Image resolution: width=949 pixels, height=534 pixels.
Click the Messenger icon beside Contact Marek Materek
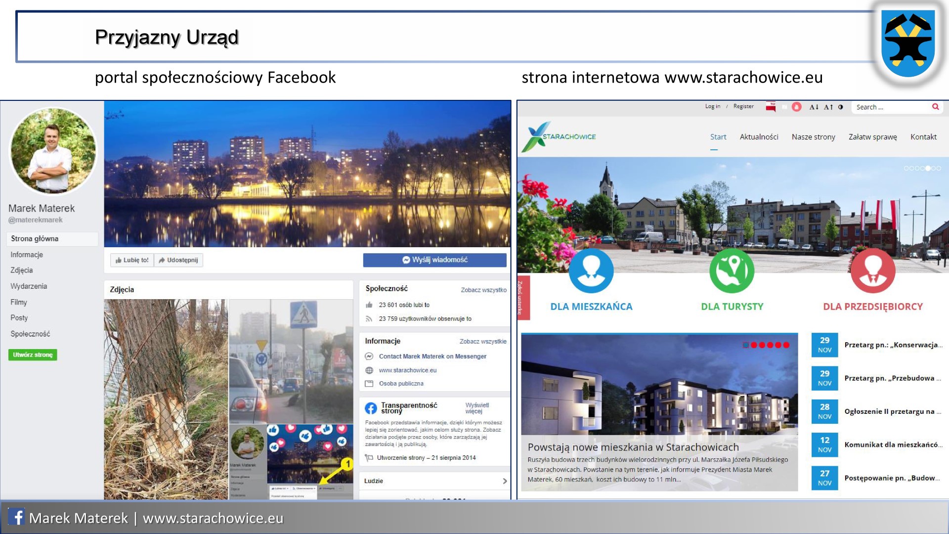[x=369, y=356]
